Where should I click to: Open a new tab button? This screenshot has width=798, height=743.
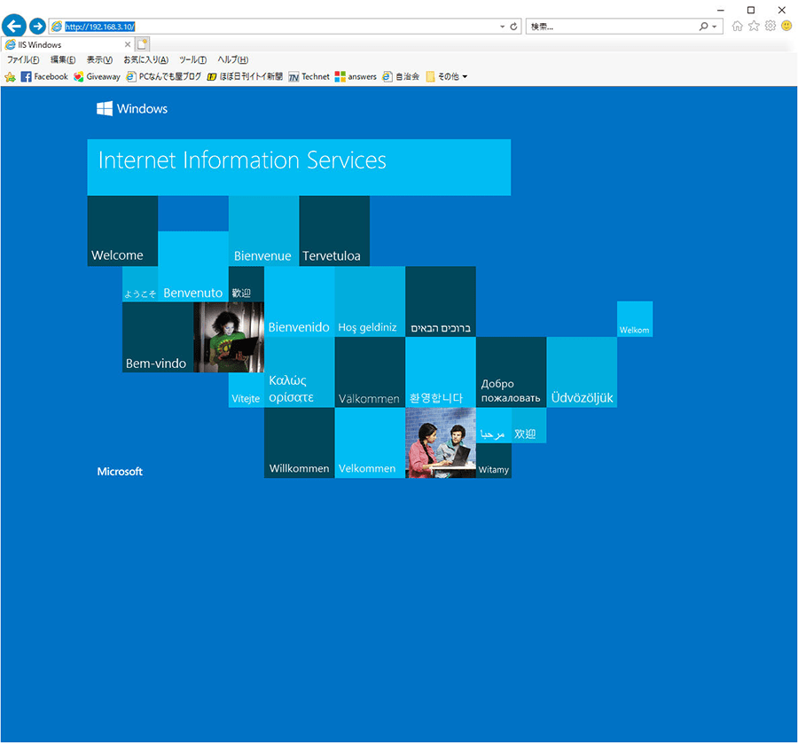[143, 44]
